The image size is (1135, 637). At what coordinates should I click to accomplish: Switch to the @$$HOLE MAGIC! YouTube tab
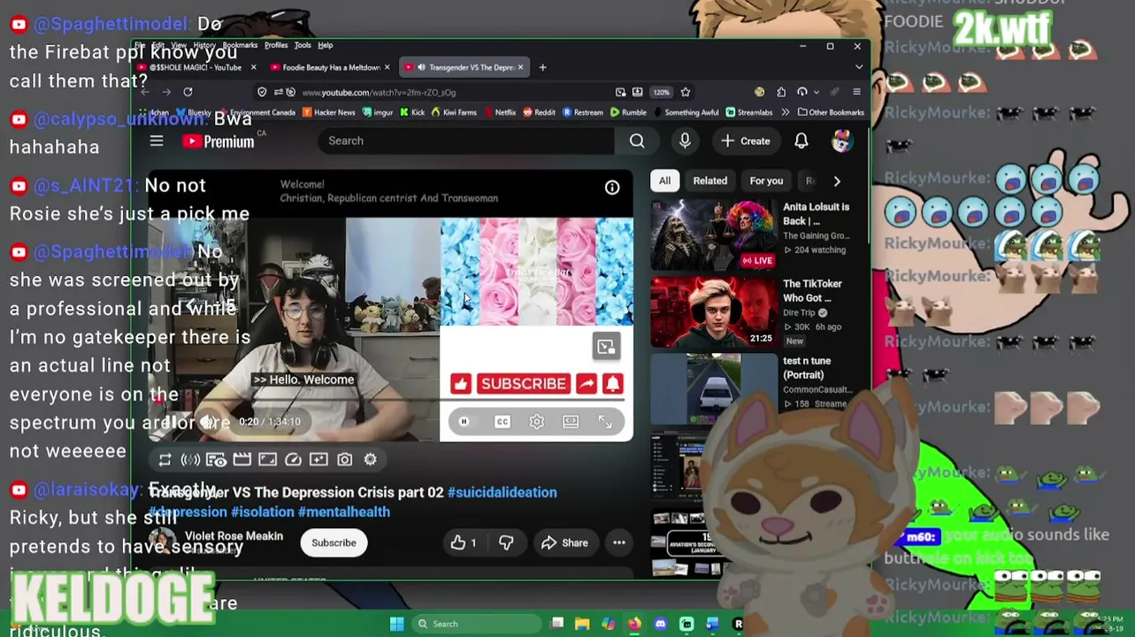(195, 67)
